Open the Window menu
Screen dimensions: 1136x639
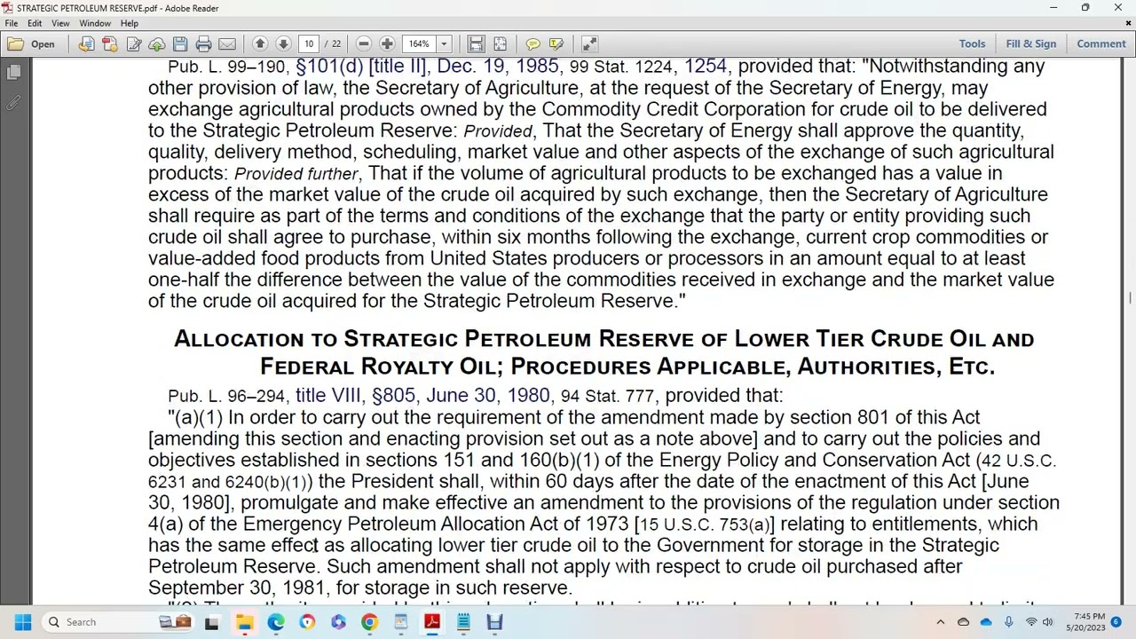(x=95, y=23)
